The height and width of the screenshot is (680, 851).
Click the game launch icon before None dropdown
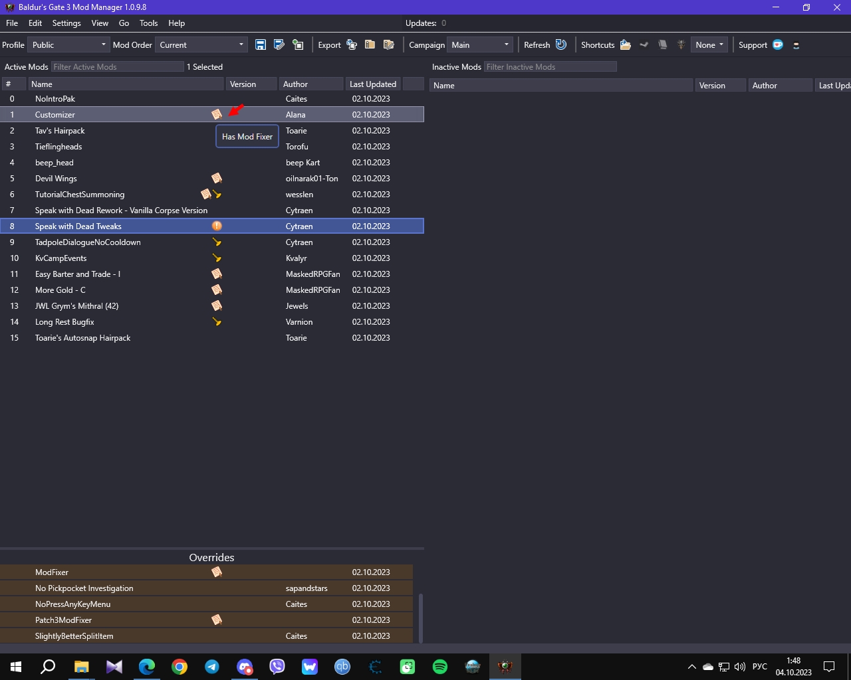pyautogui.click(x=681, y=44)
